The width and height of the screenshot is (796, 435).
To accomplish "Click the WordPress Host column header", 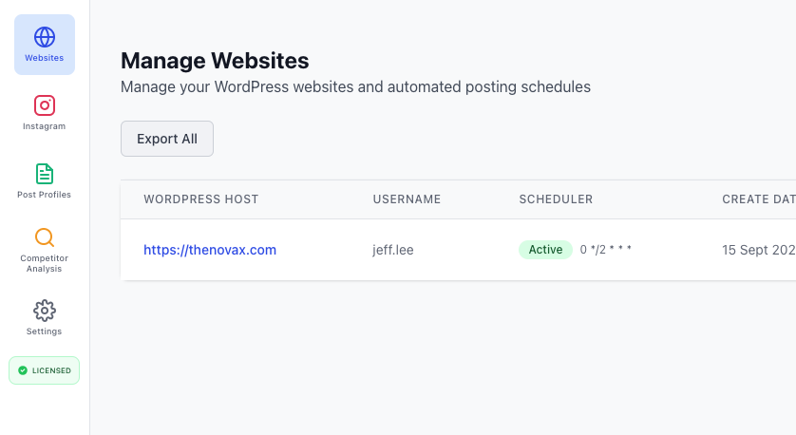I will 200,199.
